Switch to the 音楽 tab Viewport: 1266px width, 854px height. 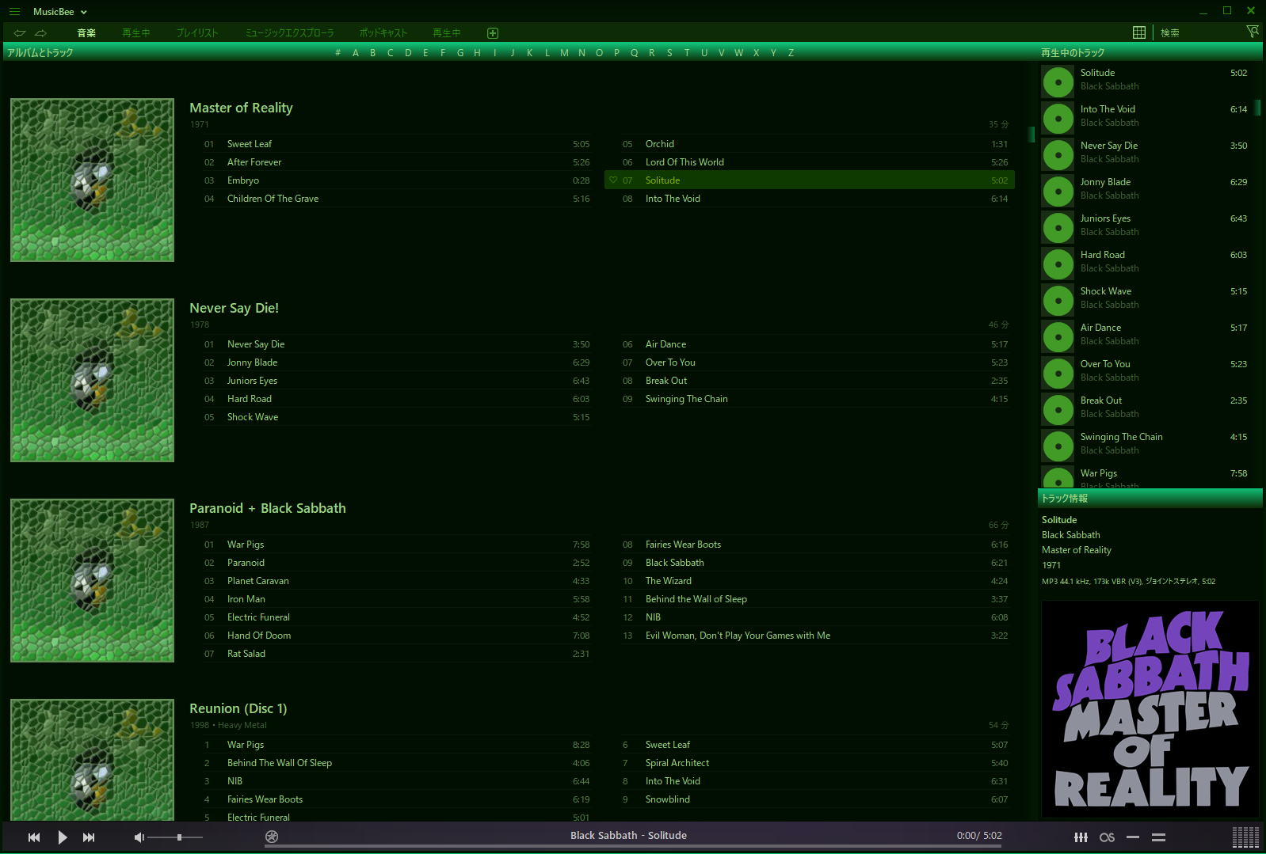[86, 33]
